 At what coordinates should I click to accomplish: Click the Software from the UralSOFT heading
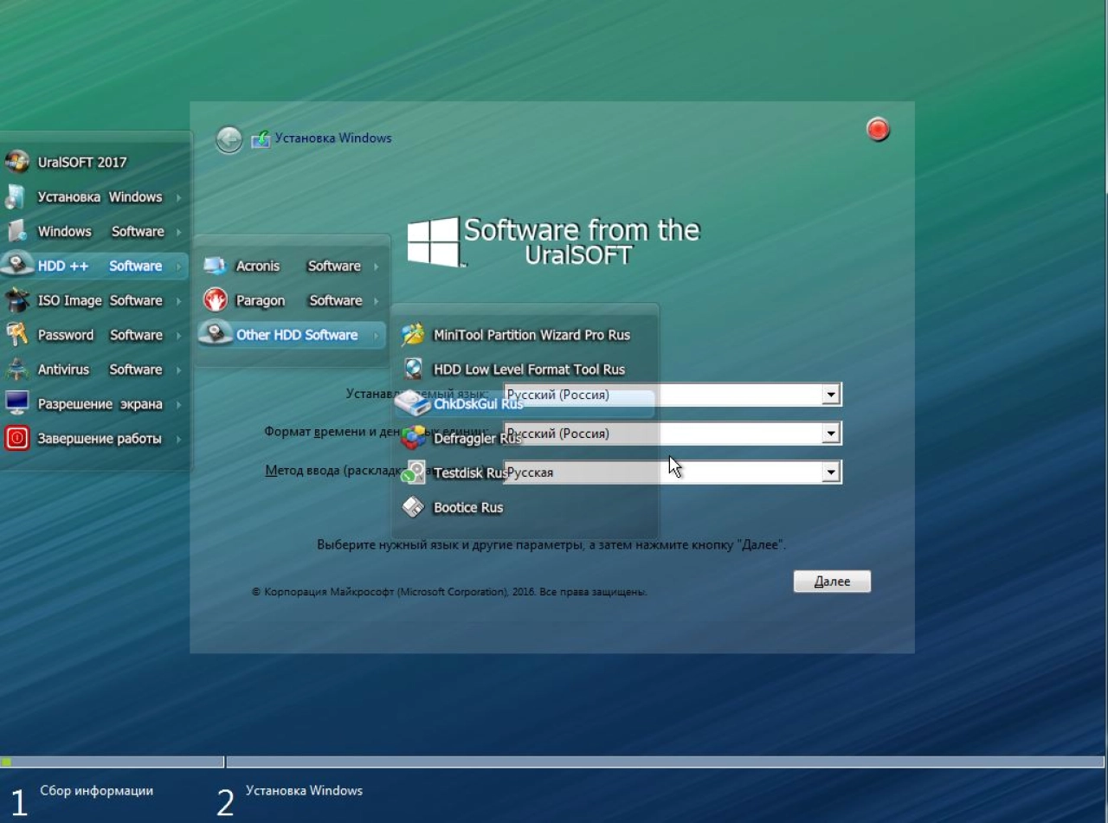coord(581,241)
